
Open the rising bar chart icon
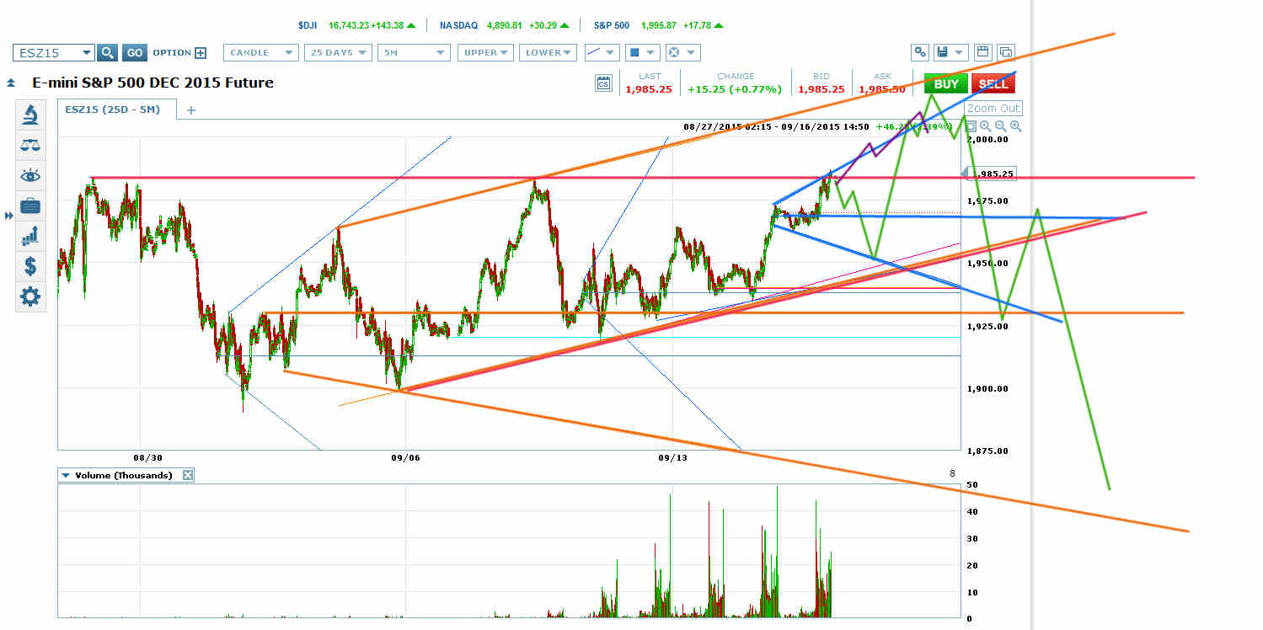coord(29,236)
